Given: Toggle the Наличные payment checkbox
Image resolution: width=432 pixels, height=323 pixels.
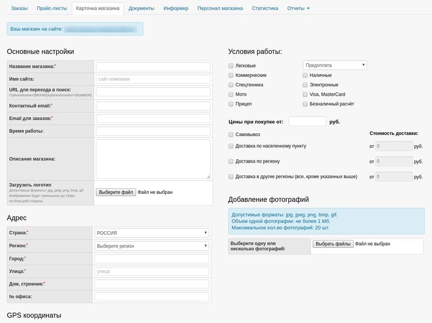Looking at the screenshot, I should (x=306, y=75).
